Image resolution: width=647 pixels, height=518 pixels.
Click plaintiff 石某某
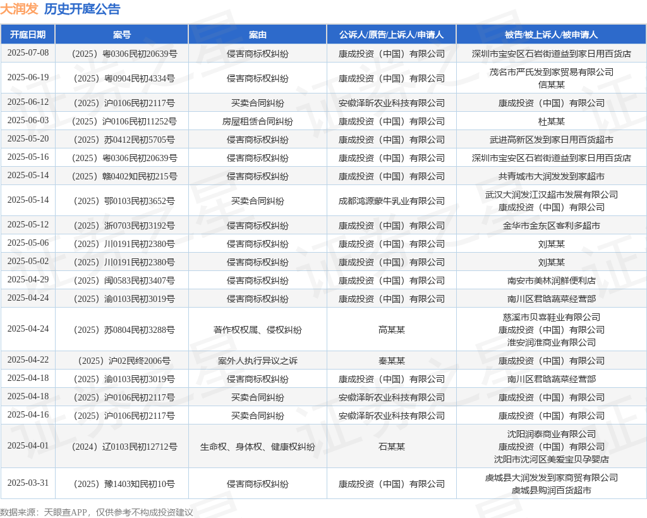coord(391,447)
